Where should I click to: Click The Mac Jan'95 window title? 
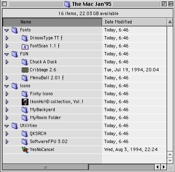click(92, 4)
